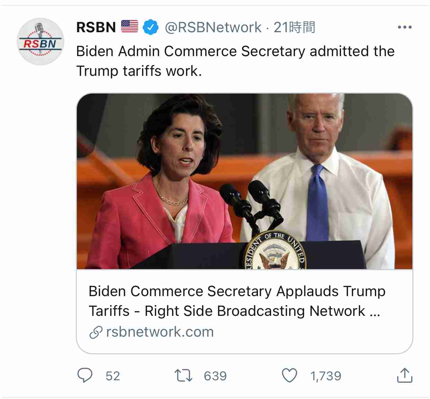The height and width of the screenshot is (399, 430).
Task: Click the retweet count 639
Action: [215, 376]
